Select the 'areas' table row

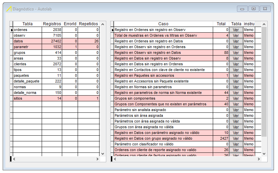point(56,58)
